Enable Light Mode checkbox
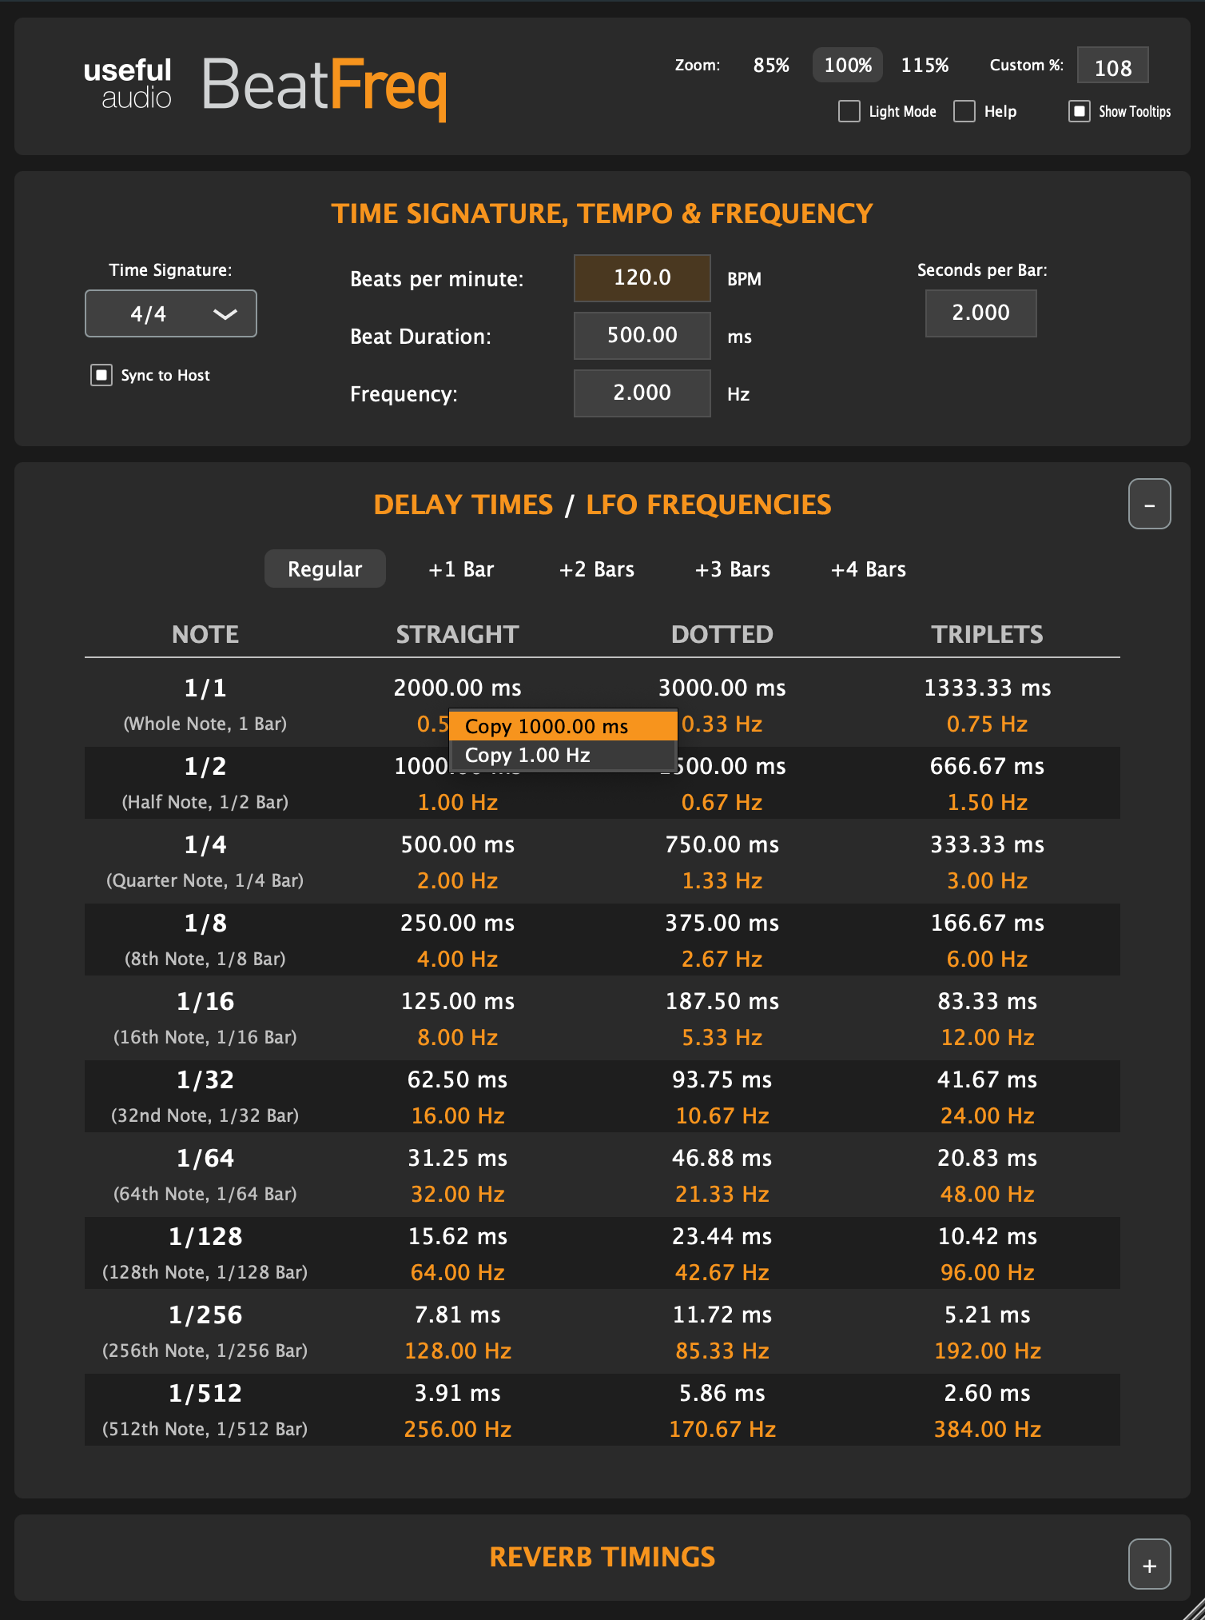The image size is (1205, 1620). click(x=849, y=111)
